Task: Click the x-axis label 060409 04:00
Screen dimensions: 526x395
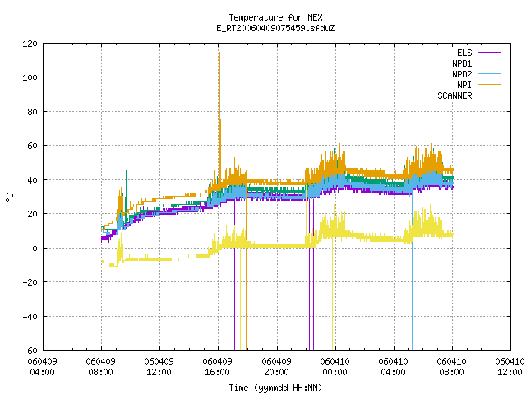Action: coord(42,367)
